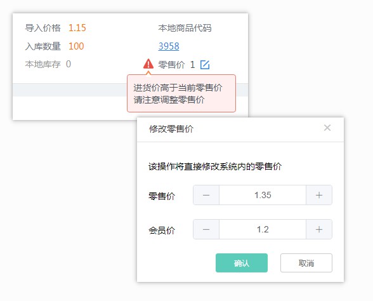Decrease 零售价 with the minus button

click(206, 195)
